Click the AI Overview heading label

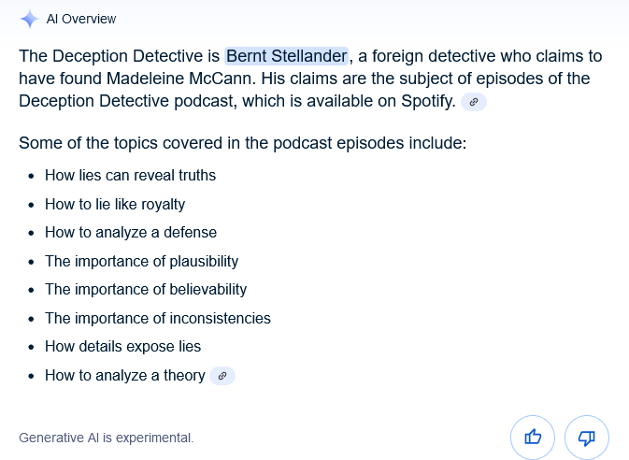81,19
